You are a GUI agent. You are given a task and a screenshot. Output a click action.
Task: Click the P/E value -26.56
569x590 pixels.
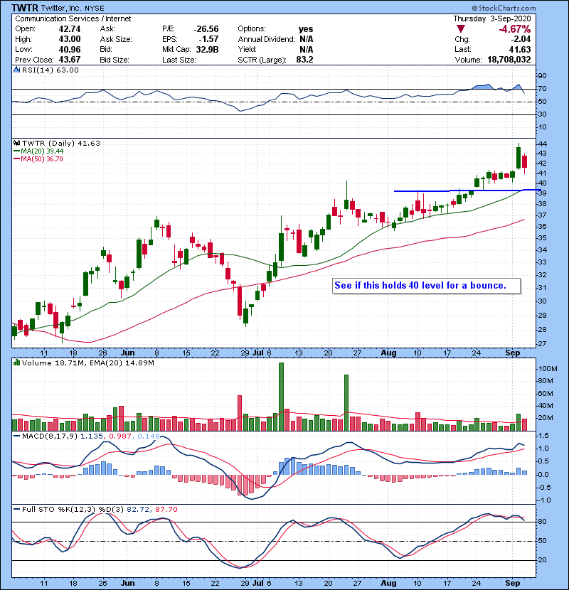click(206, 29)
